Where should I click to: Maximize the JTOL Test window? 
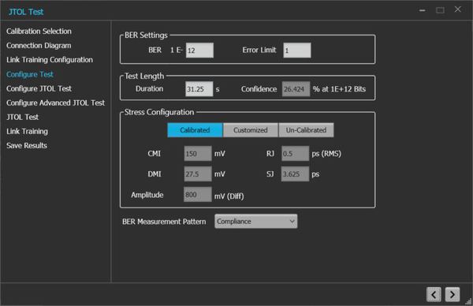[440, 10]
